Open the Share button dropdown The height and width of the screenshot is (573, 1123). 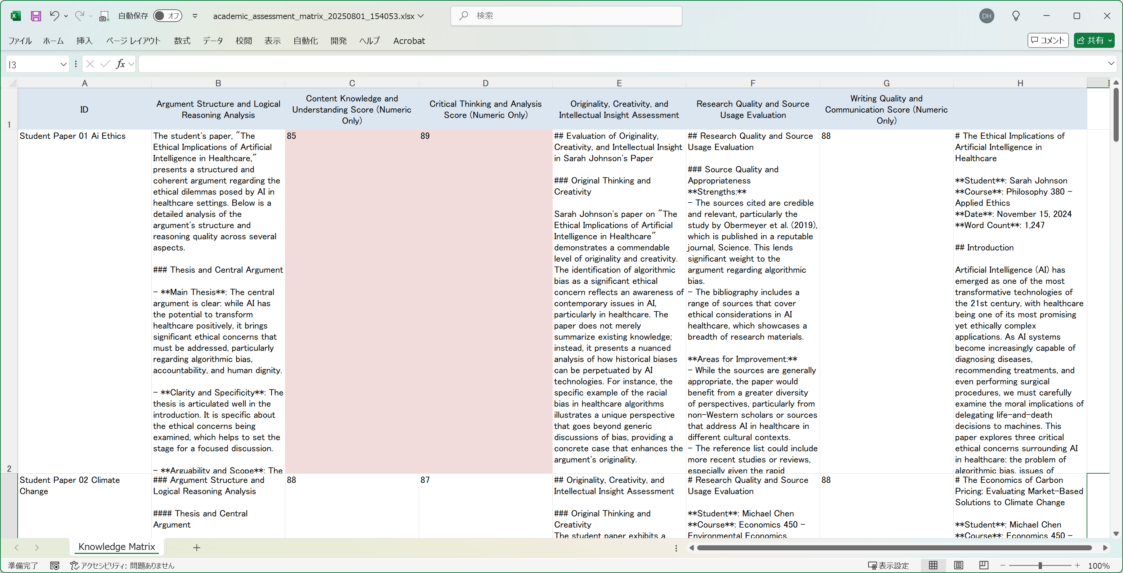pyautogui.click(x=1110, y=41)
